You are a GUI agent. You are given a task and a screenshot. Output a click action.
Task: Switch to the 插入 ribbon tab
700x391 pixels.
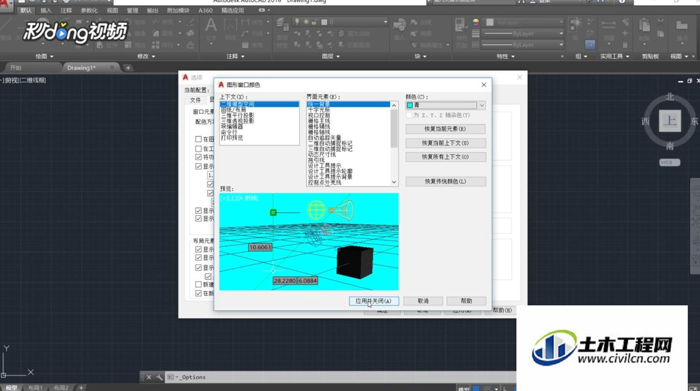[46, 10]
